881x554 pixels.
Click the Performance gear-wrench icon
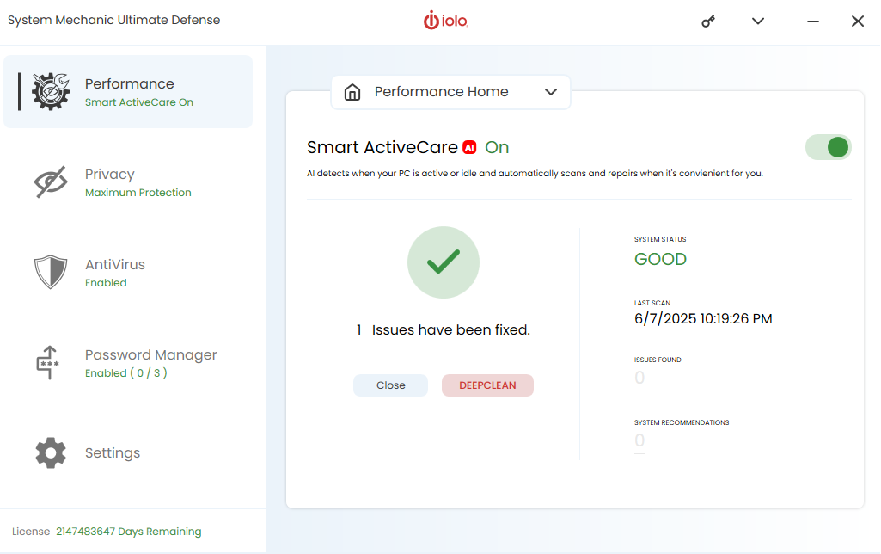coord(51,92)
